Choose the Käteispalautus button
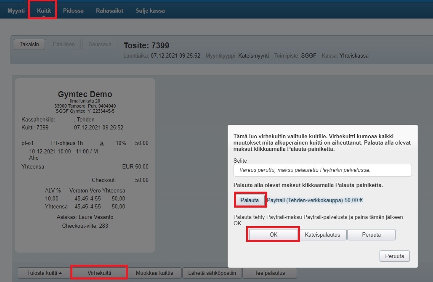Image resolution: width=433 pixels, height=282 pixels. [x=323, y=235]
